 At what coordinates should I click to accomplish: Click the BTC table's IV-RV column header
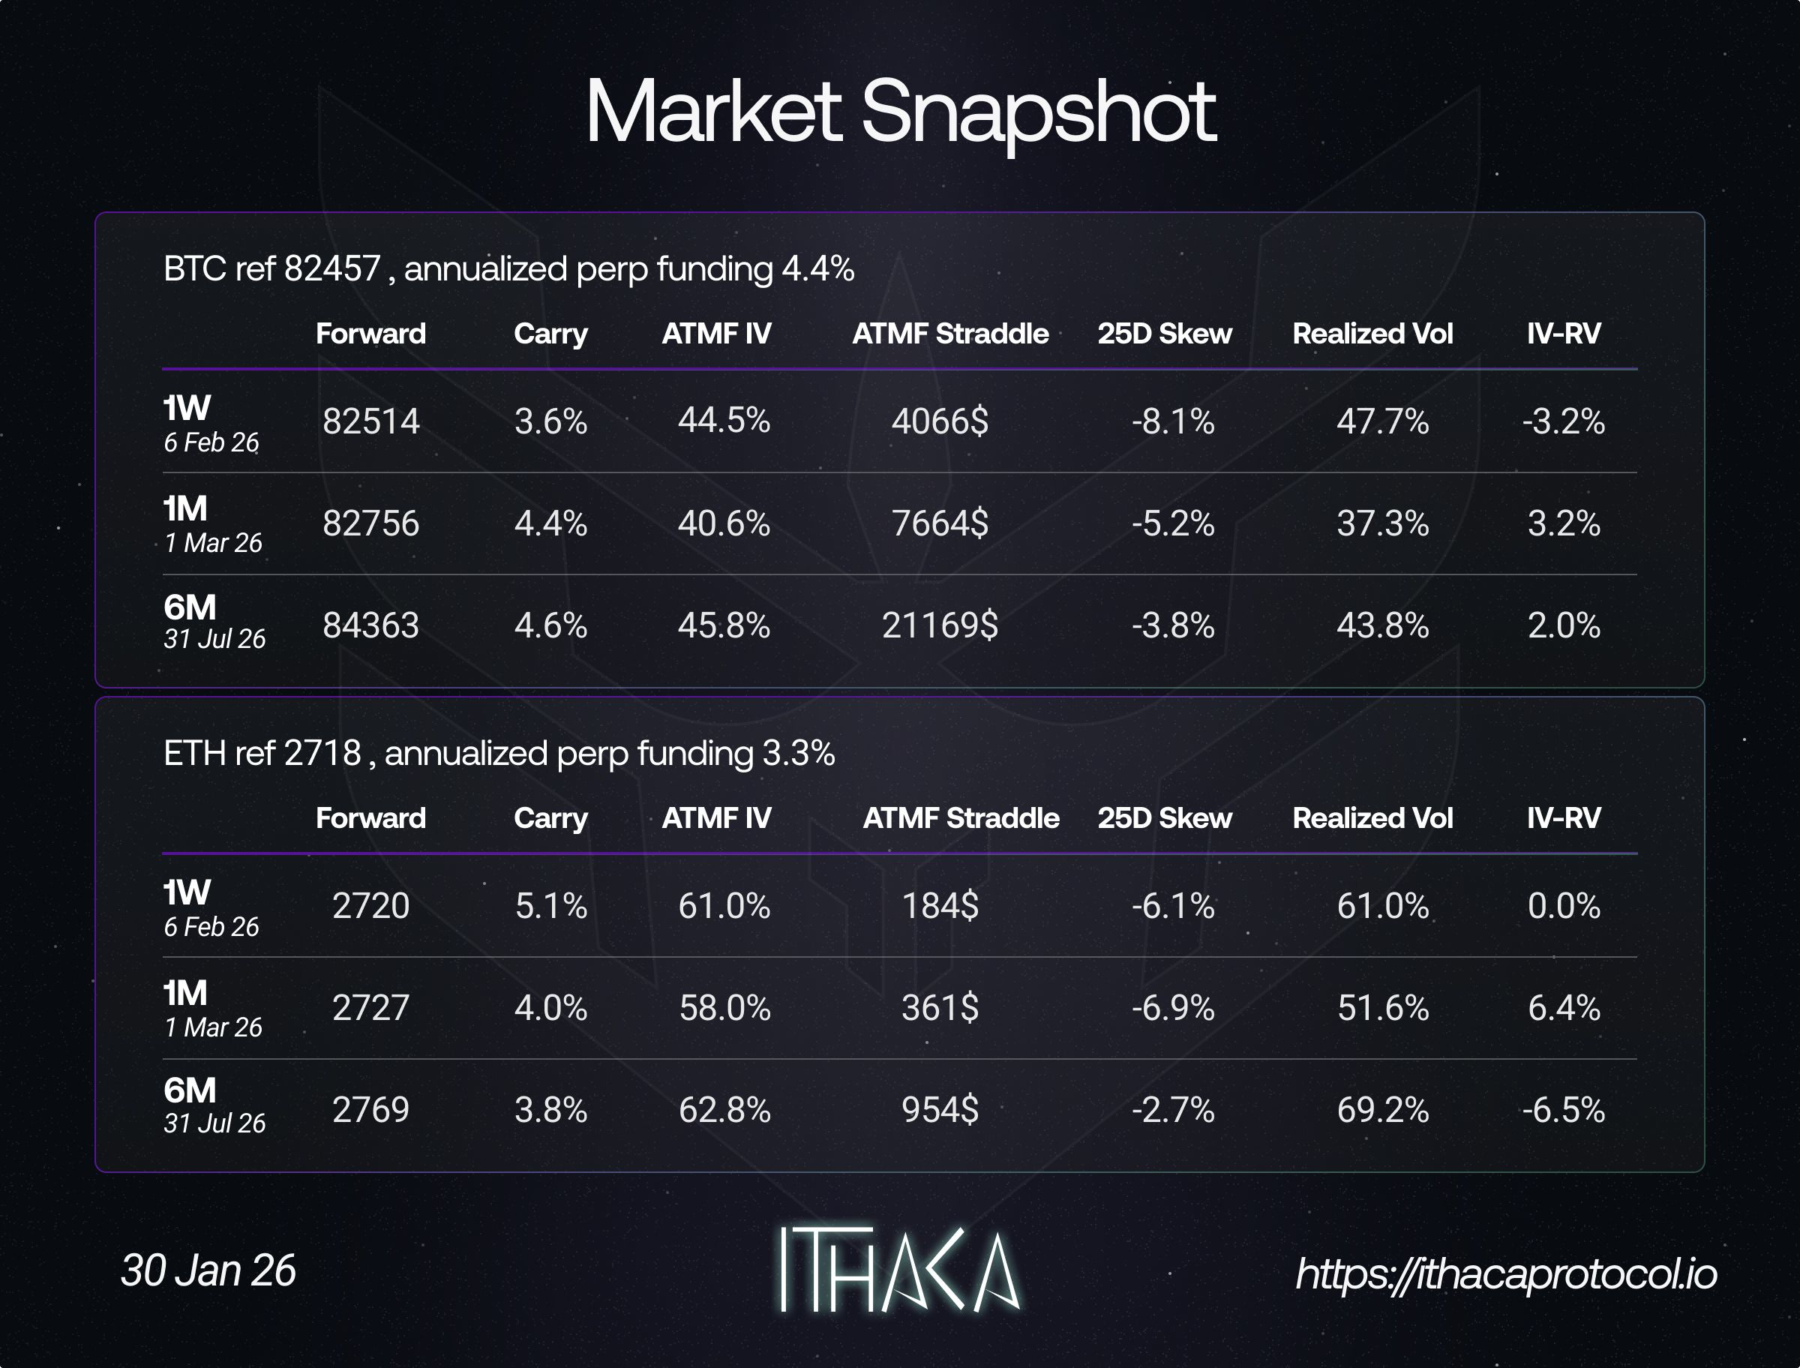click(1563, 334)
